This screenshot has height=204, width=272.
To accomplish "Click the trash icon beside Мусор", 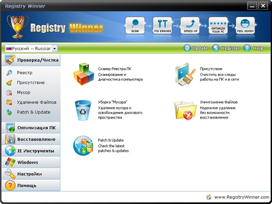I will pyautogui.click(x=9, y=92).
